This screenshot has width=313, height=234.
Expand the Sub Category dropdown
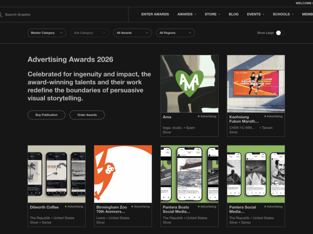(90, 33)
